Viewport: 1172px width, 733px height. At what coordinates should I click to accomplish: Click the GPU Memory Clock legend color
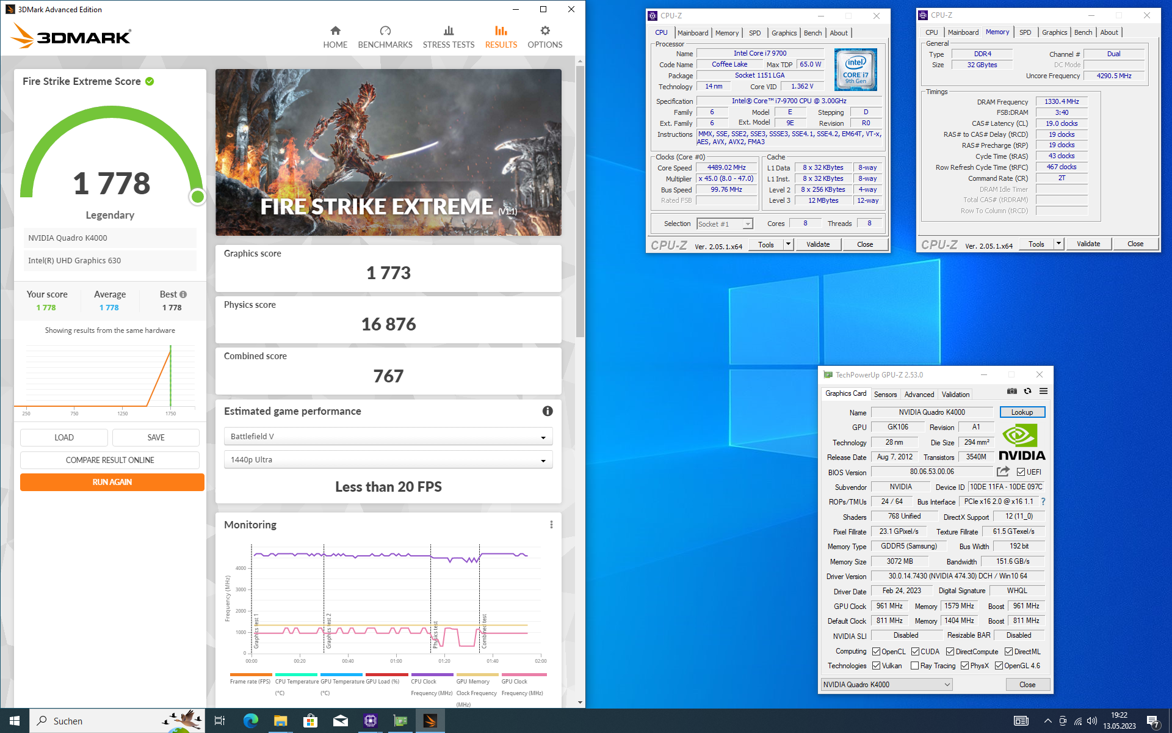(x=477, y=675)
